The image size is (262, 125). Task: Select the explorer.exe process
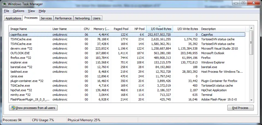point(127,62)
